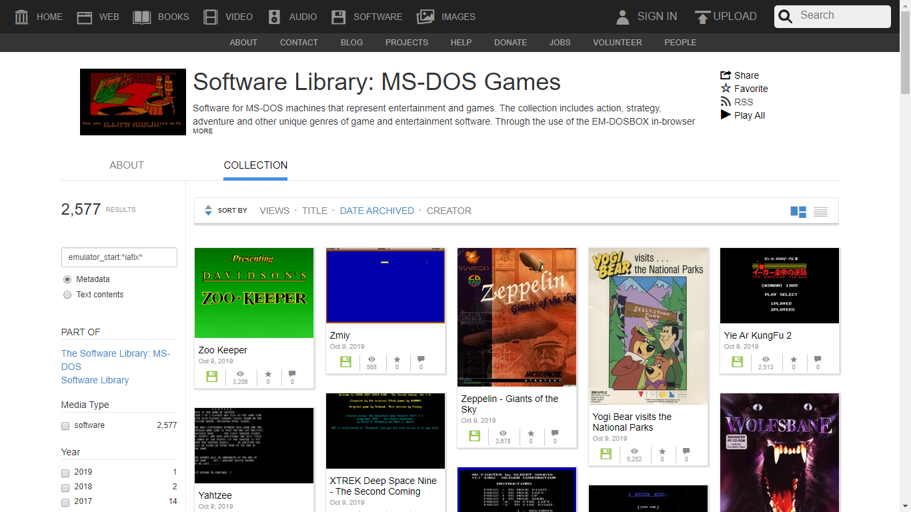Open The Software Library: MS-DOS link
The width and height of the screenshot is (911, 512).
116,360
